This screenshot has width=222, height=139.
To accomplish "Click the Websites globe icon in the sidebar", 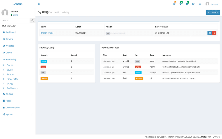I will click(4, 46).
